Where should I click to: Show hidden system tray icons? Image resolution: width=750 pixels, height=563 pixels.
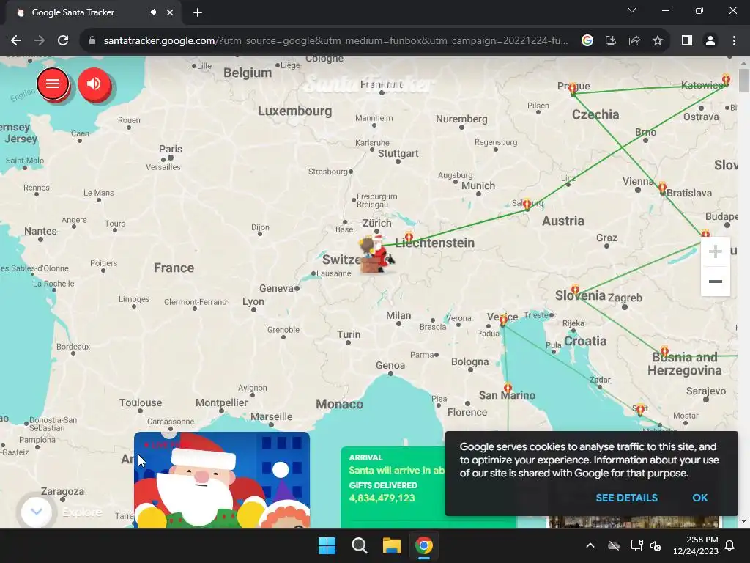(x=590, y=545)
